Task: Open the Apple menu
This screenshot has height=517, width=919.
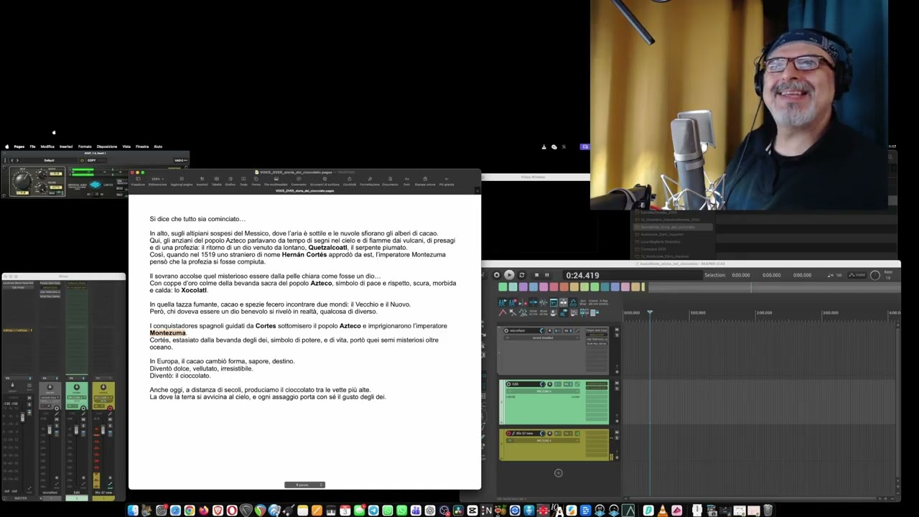Action: [6, 146]
